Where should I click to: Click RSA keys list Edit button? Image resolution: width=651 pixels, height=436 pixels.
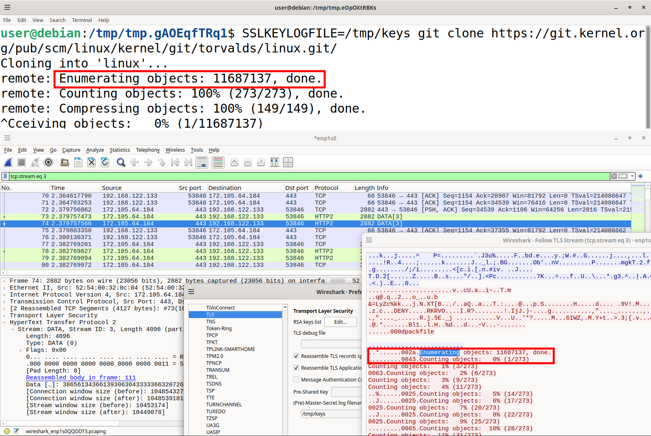click(x=341, y=322)
